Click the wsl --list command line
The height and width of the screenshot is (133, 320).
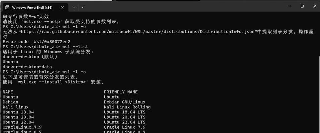click(x=45, y=47)
